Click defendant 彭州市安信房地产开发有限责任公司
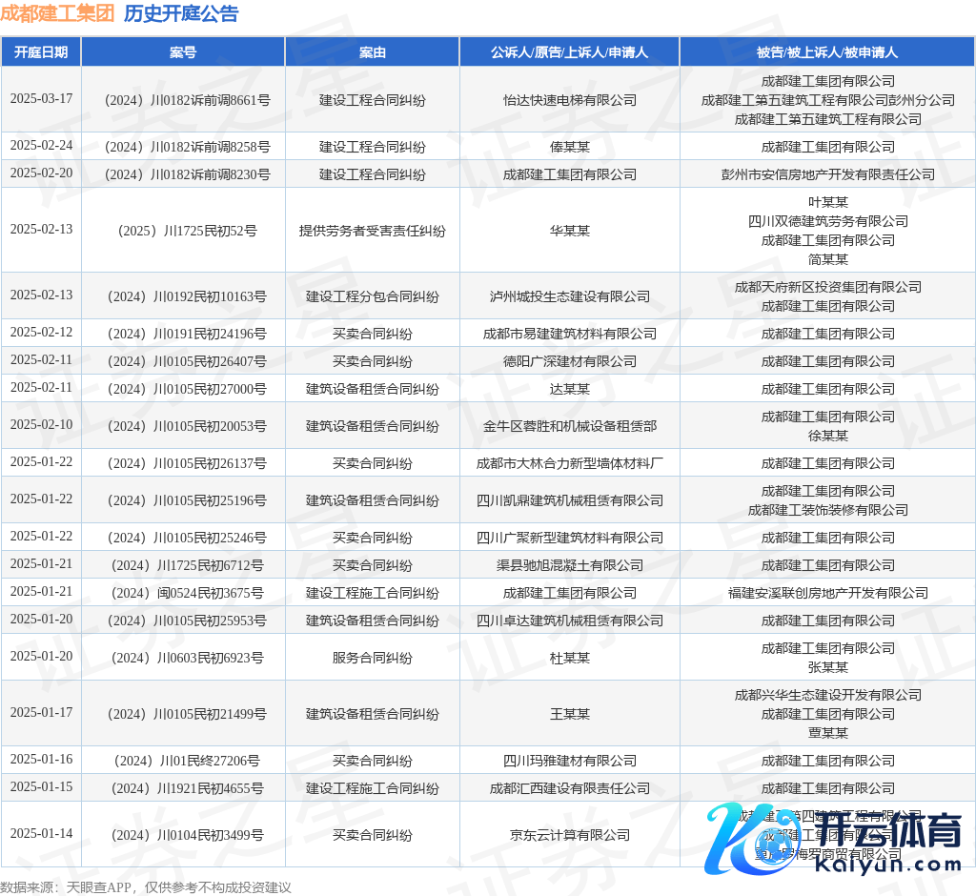Viewport: 976px width, 896px height. click(x=827, y=174)
